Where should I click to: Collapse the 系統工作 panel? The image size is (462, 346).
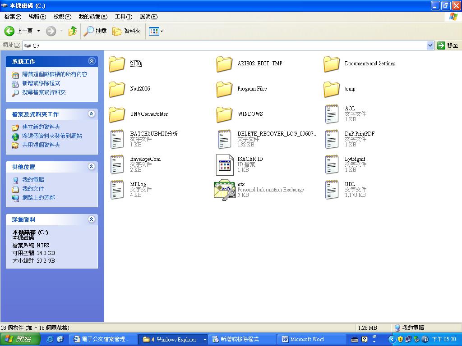[92, 61]
